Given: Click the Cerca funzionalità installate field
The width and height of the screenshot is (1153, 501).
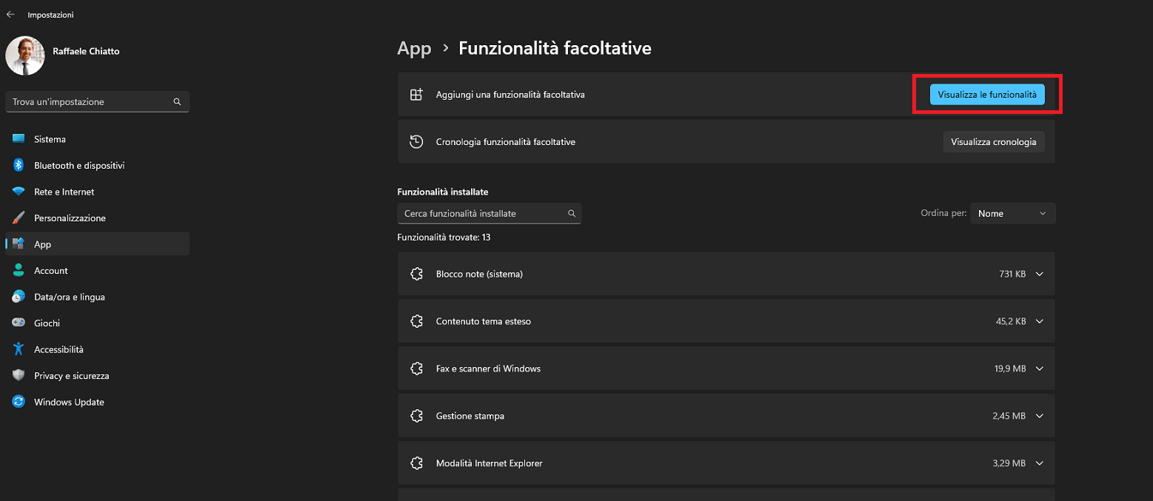Looking at the screenshot, I should pyautogui.click(x=489, y=213).
